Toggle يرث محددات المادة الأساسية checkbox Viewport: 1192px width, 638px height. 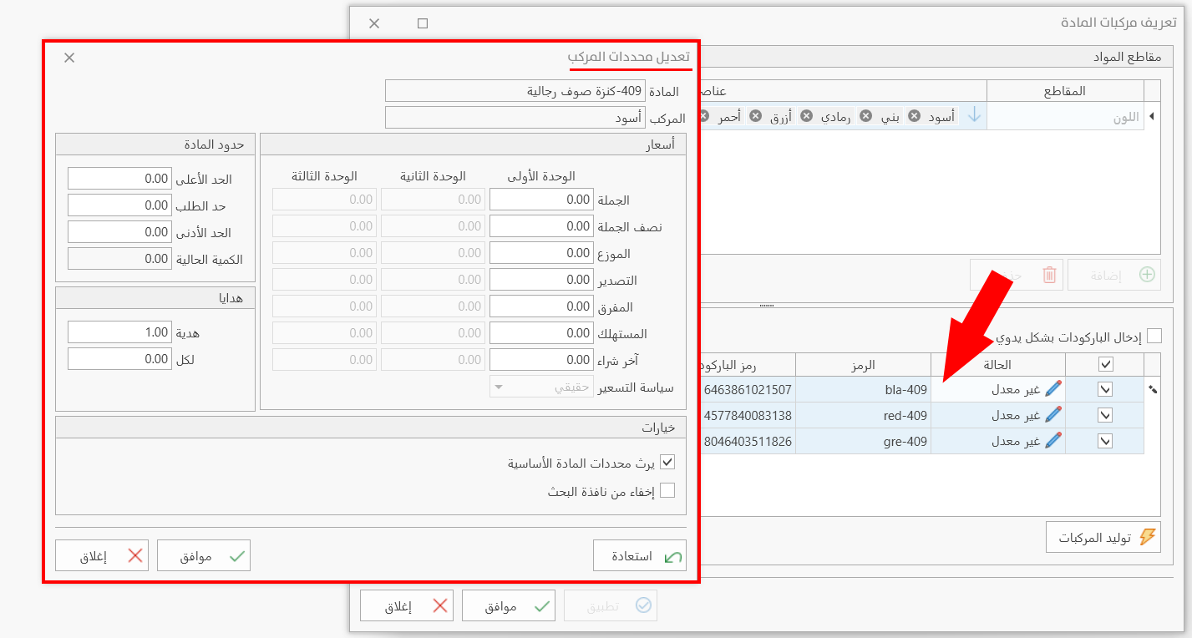pos(667,462)
